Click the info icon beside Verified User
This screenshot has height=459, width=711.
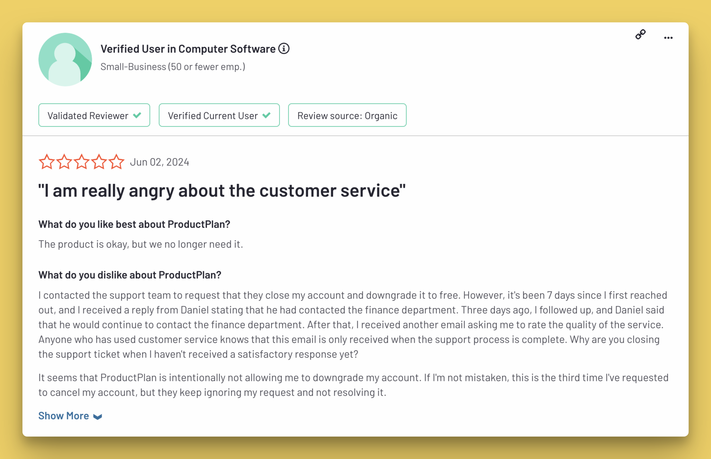(284, 48)
